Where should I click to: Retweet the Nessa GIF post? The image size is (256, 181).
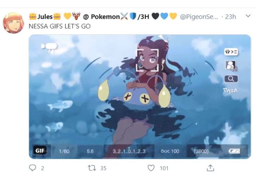(92, 168)
